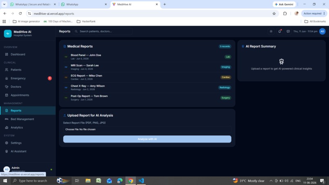The width and height of the screenshot is (329, 185).
Task: Click PDF icon of Post-Op Report row
Action: [x=66, y=98]
